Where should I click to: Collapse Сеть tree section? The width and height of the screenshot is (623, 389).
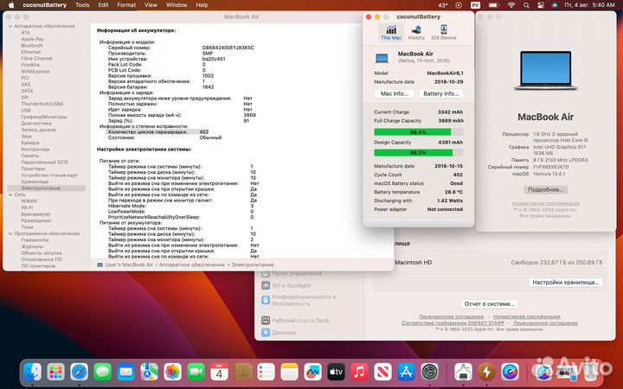[x=10, y=194]
